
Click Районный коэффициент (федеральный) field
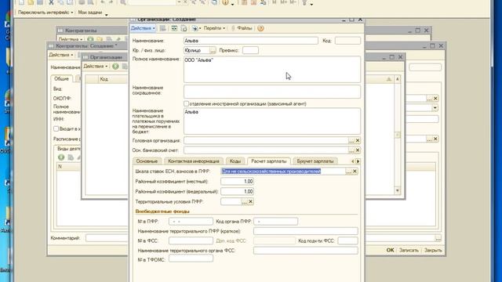pyautogui.click(x=237, y=191)
